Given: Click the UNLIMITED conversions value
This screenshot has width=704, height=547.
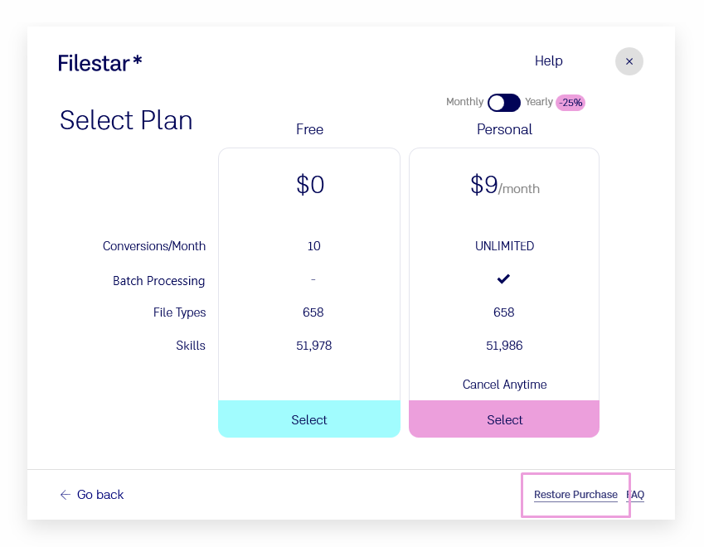Looking at the screenshot, I should (504, 246).
